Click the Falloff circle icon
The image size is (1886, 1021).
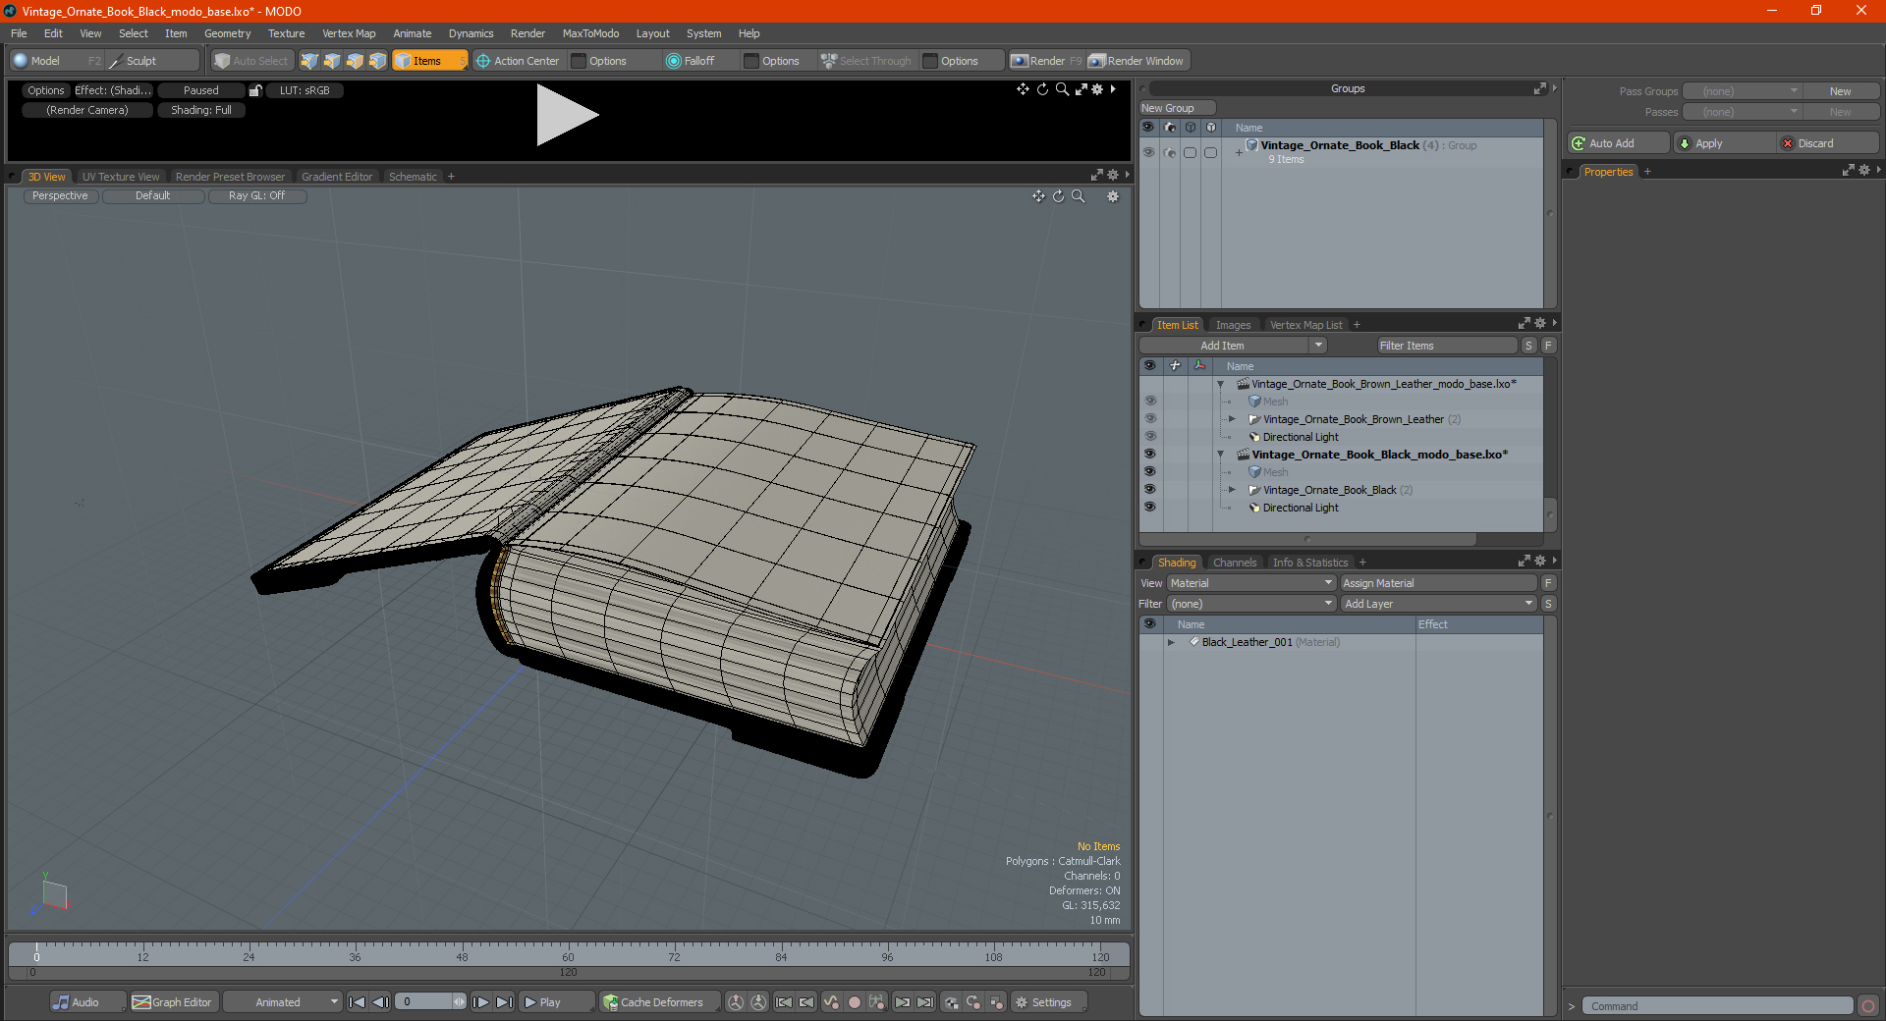pos(673,61)
